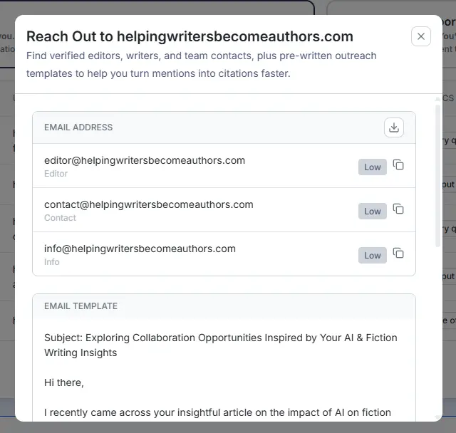Click the 'Contact' role label
The width and height of the screenshot is (456, 433).
[x=60, y=218]
